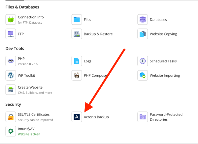Viewport: 198px width, 144px height.
Task: Open Website Importing link
Action: coord(165,75)
